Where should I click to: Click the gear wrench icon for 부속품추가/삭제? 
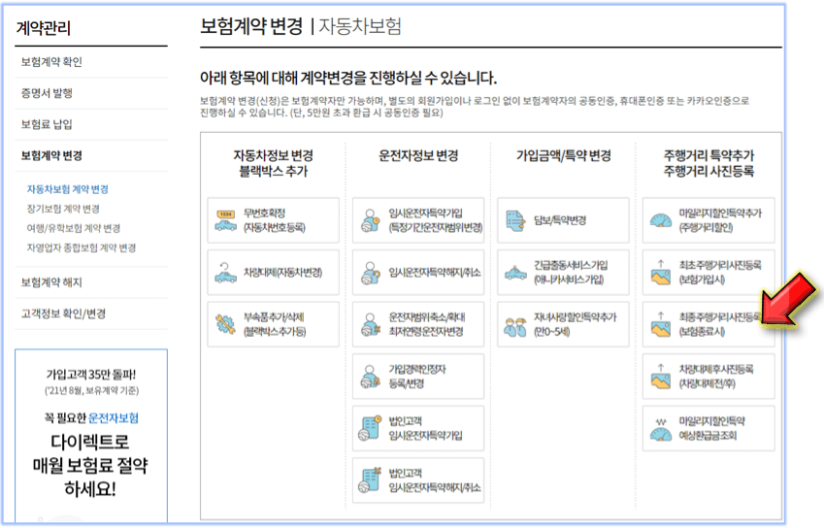coord(226,324)
